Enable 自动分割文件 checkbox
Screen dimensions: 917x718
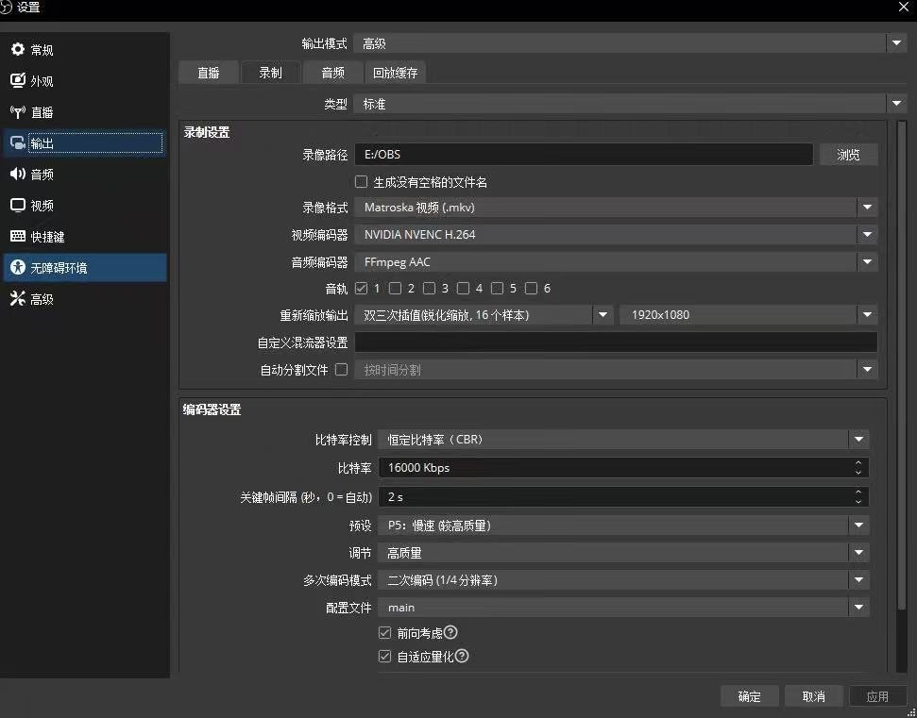[x=342, y=369]
